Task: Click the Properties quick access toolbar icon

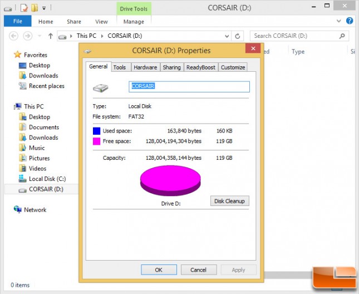Action: click(x=24, y=8)
